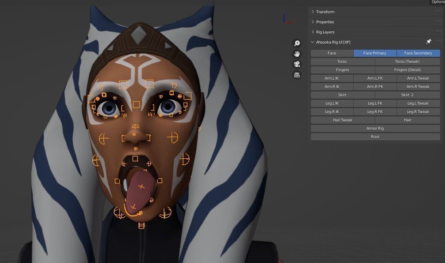Enable the Leg.R IK layer
Screen dimensions: 445x263
click(x=332, y=112)
